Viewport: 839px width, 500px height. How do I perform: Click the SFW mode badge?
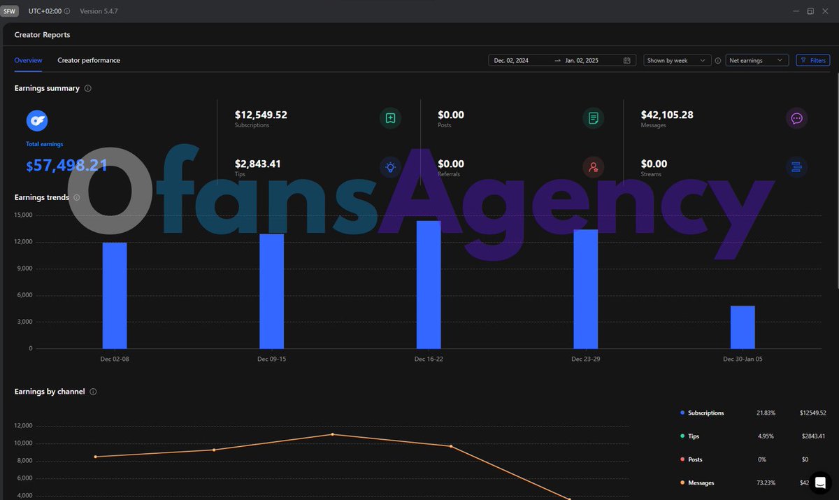point(9,11)
